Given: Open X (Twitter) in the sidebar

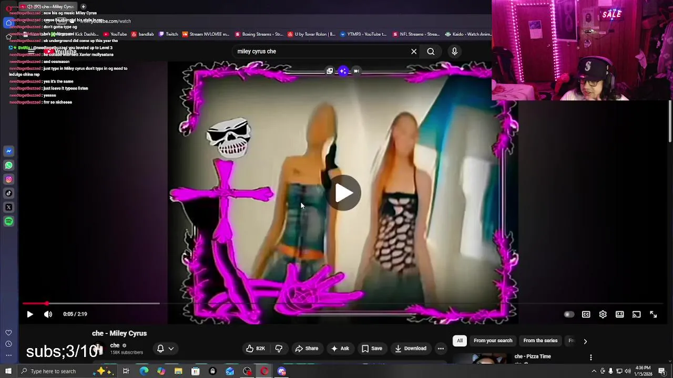Looking at the screenshot, I should (x=8, y=207).
